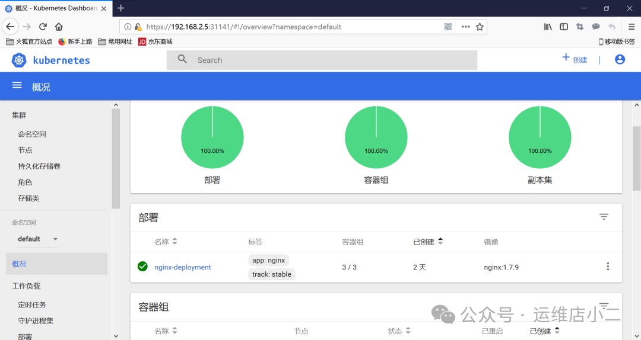Image resolution: width=641 pixels, height=340 pixels.
Task: Open the nginx-deployment link
Action: pos(183,267)
